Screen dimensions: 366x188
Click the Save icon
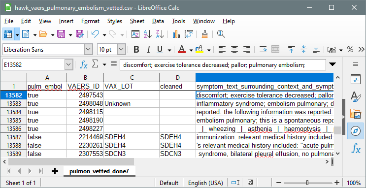click(61, 34)
